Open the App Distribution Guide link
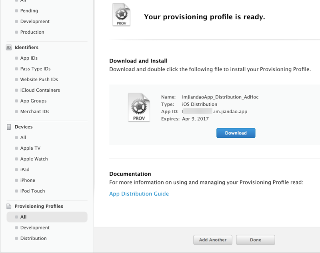 139,194
